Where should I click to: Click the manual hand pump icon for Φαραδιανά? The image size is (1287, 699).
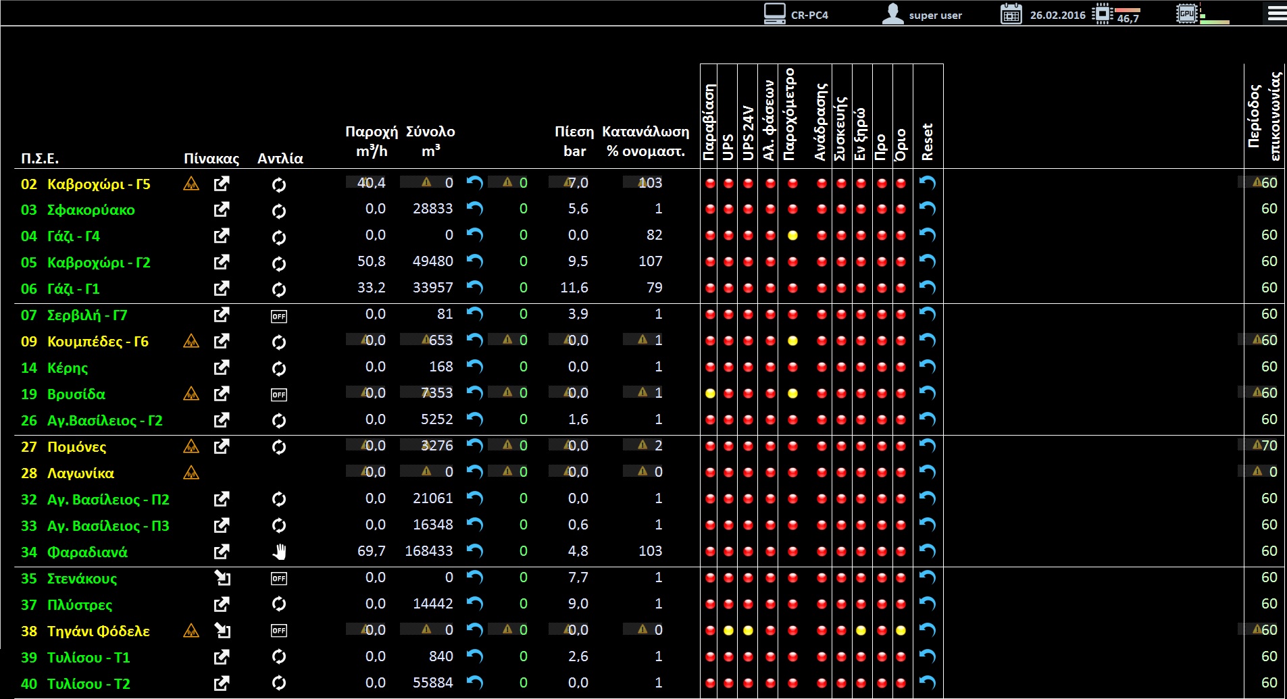click(279, 552)
